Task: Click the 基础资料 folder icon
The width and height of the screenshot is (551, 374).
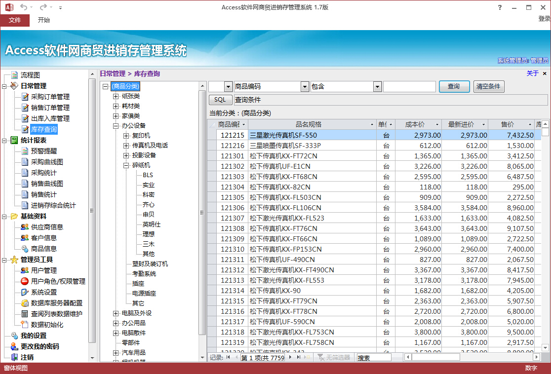Action: click(14, 216)
